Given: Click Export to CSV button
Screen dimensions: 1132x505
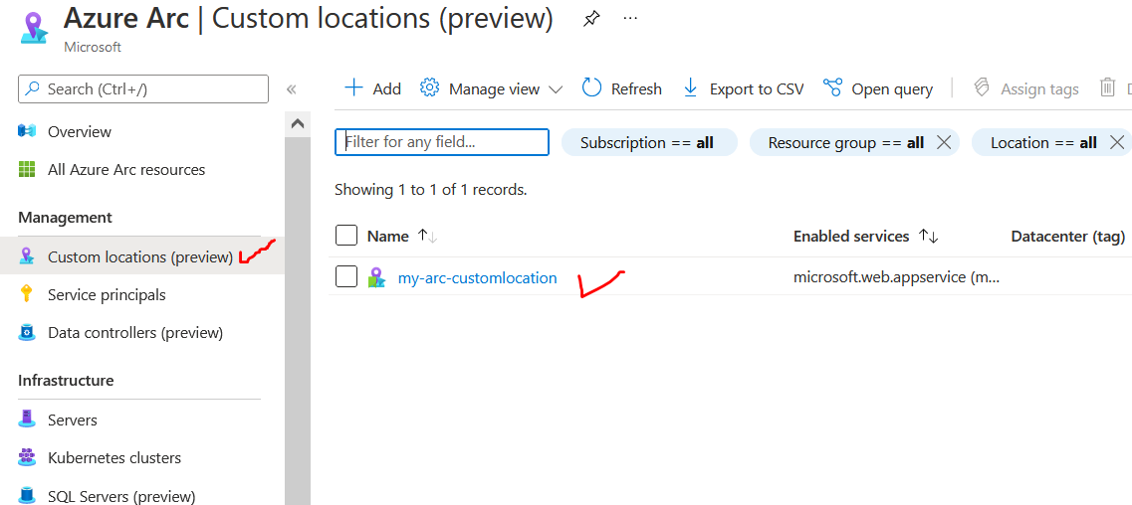Looking at the screenshot, I should click(x=743, y=88).
